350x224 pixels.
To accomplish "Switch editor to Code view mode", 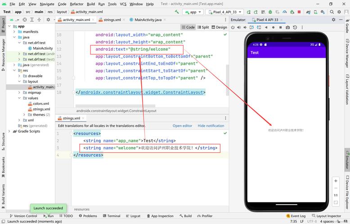I will point(188,27).
